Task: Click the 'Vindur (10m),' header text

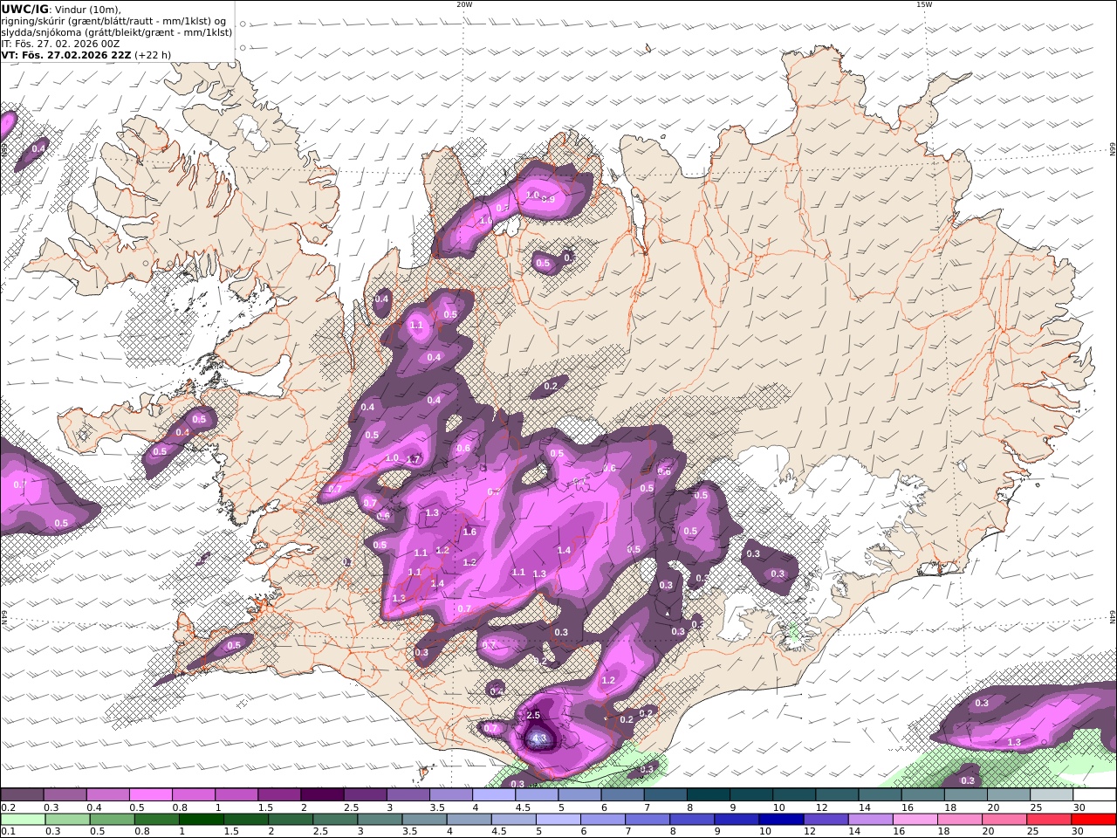Action: [87, 10]
